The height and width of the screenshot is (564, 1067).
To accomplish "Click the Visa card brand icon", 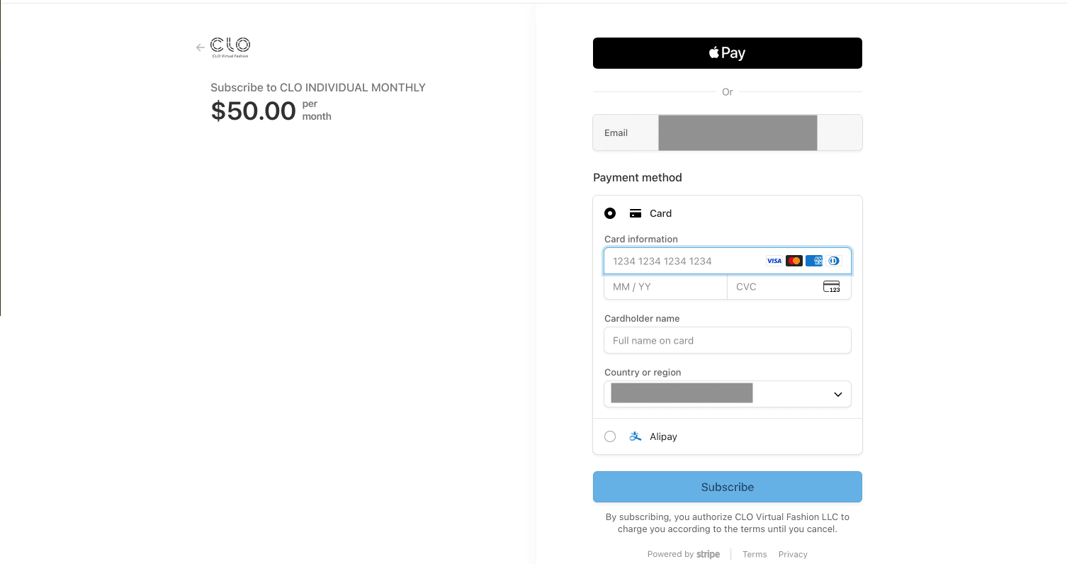I will 774,261.
